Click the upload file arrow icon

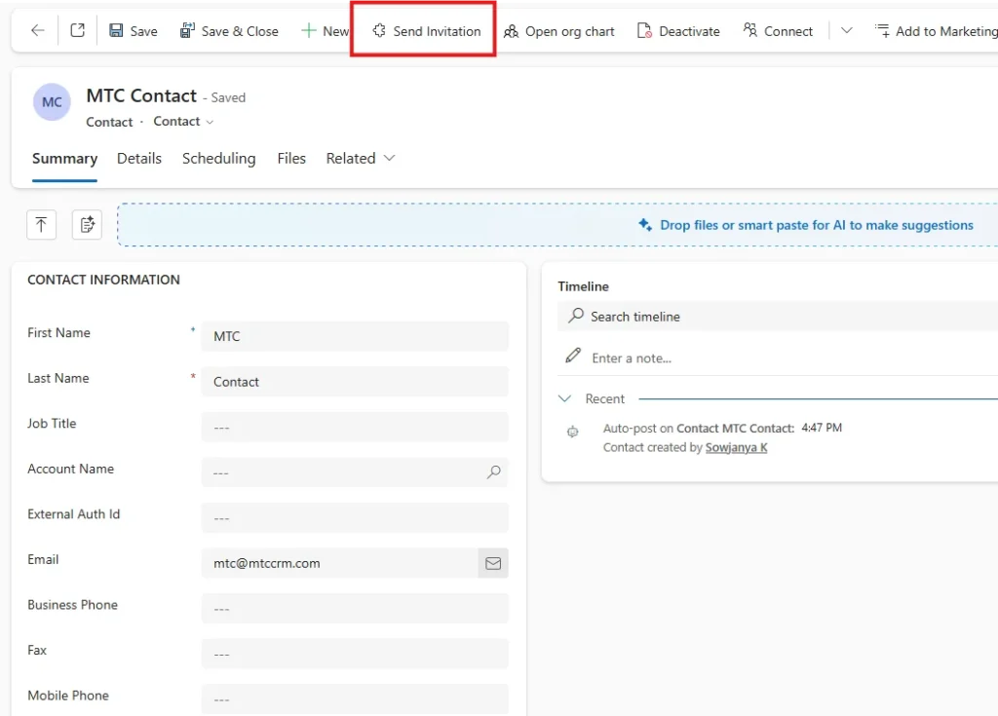tap(41, 225)
